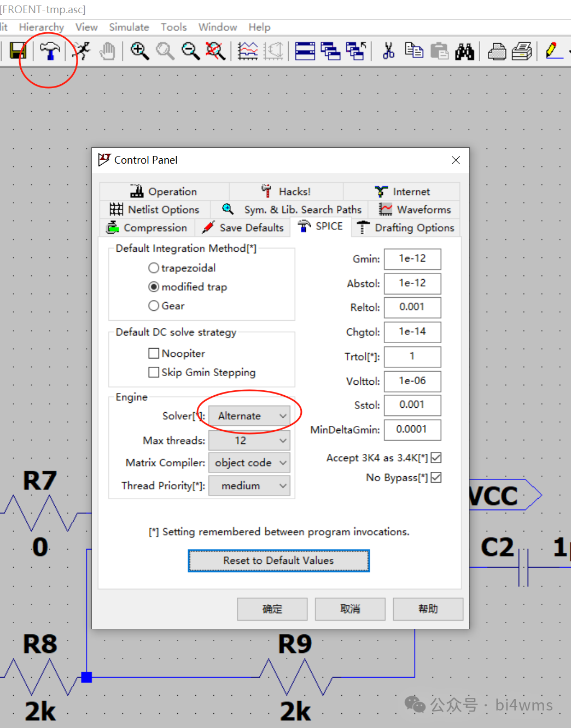Expand the Max threads dropdown
Image resolution: width=571 pixels, height=728 pixels.
click(249, 441)
